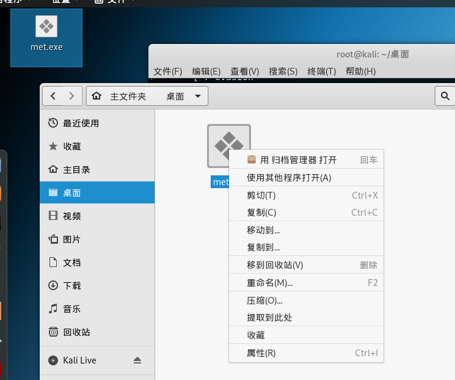The height and width of the screenshot is (380, 455).
Task: Click terminal title root@kali: ~/桌面
Action: [x=373, y=54]
